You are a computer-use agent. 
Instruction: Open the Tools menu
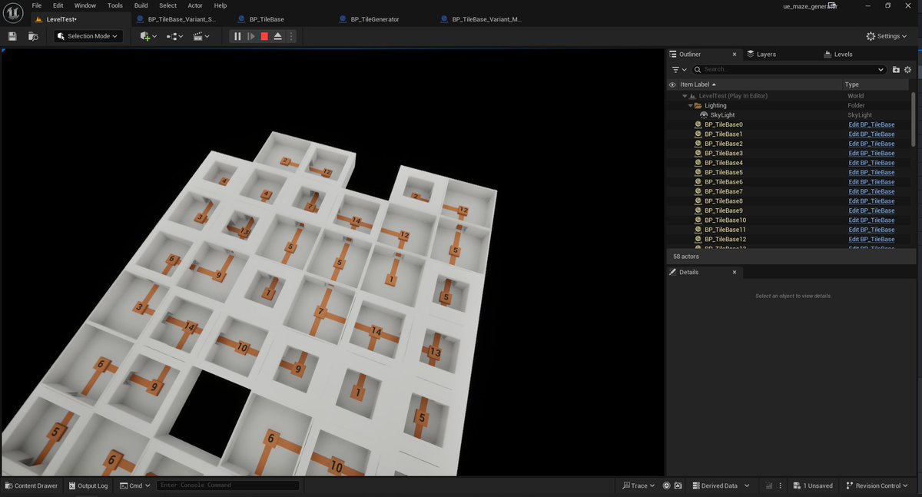114,5
